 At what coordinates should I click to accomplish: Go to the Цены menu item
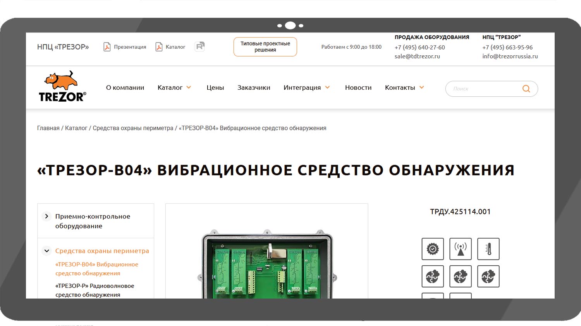coord(215,88)
